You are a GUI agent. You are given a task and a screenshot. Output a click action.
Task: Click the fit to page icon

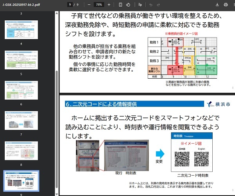point(120,4)
